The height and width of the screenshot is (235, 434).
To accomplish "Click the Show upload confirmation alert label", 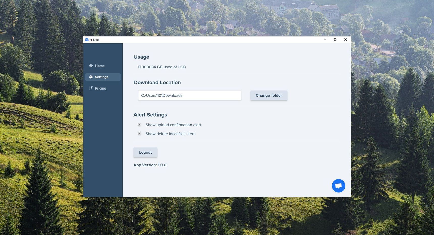I will [x=173, y=125].
